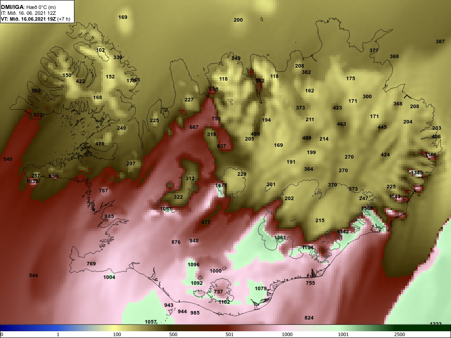The image size is (451, 338).
Task: Select the map value '422'
Action: click(x=80, y=81)
